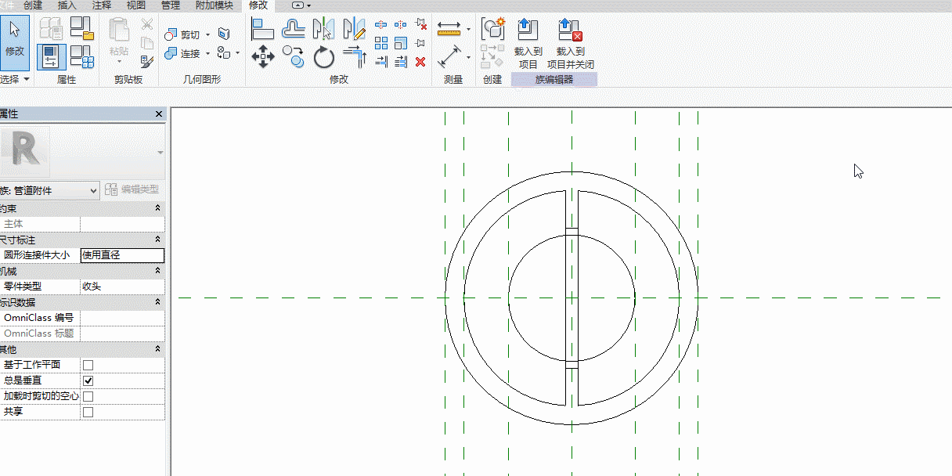Select the Offset tool icon

coord(294,29)
